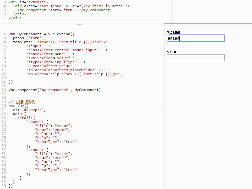
Task: Click the Chinese comment line in script
Action: tap(22, 102)
